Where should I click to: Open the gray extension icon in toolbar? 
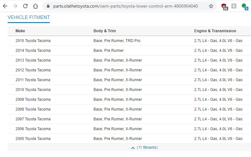coord(234,6)
